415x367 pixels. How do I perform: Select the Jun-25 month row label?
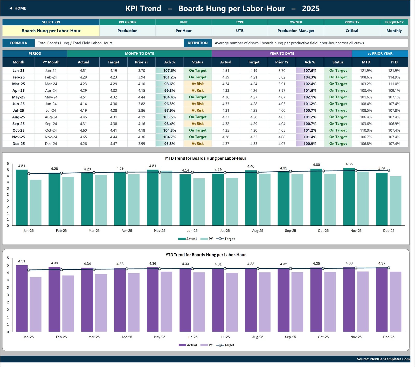point(18,104)
